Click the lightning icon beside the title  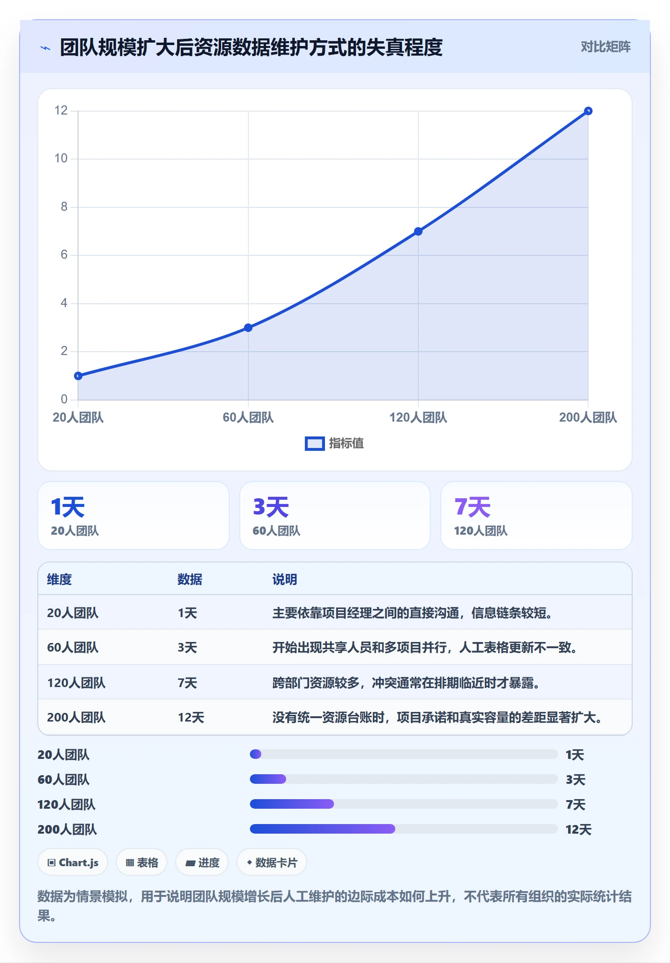point(45,48)
